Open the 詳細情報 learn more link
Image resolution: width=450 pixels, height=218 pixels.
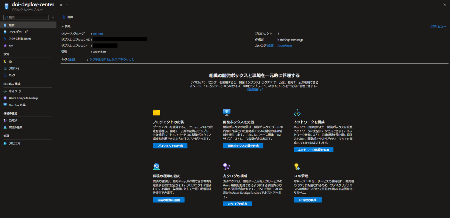(255, 90)
